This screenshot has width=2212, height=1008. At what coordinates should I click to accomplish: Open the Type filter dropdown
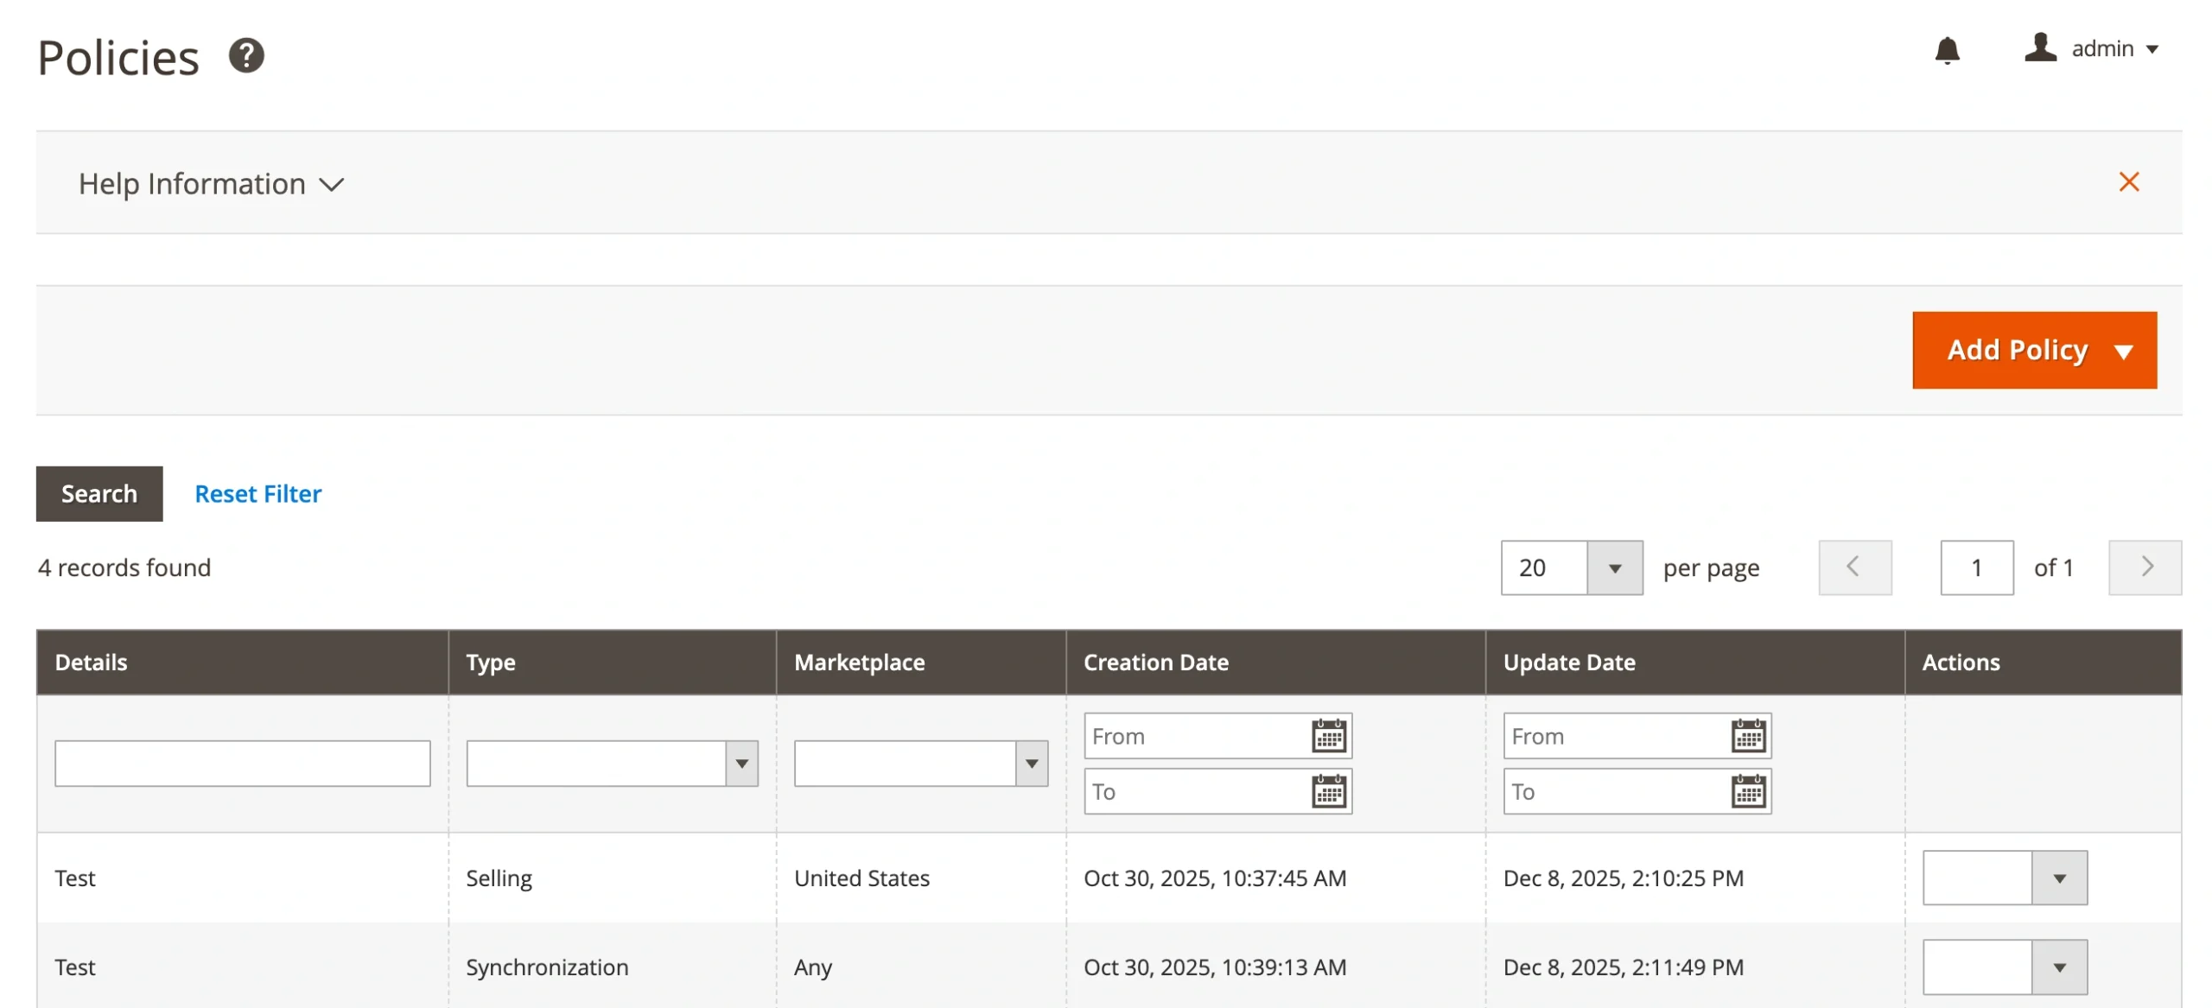(x=741, y=764)
